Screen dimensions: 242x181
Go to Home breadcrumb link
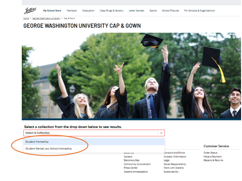tap(26, 18)
